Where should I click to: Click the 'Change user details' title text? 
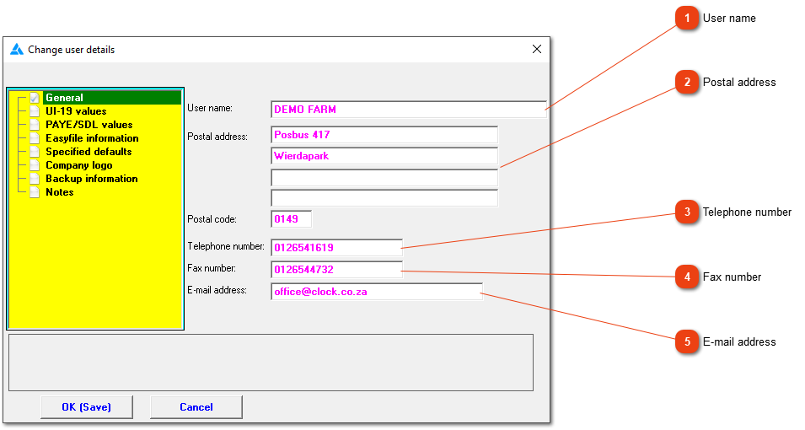[x=72, y=50]
